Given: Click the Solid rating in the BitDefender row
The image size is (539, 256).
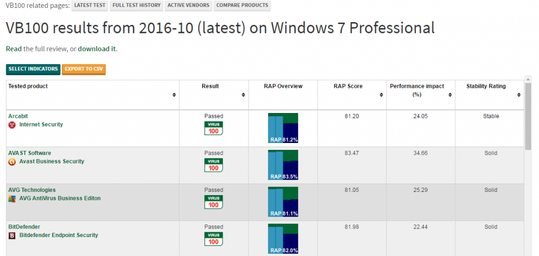Looking at the screenshot, I should click(x=491, y=227).
